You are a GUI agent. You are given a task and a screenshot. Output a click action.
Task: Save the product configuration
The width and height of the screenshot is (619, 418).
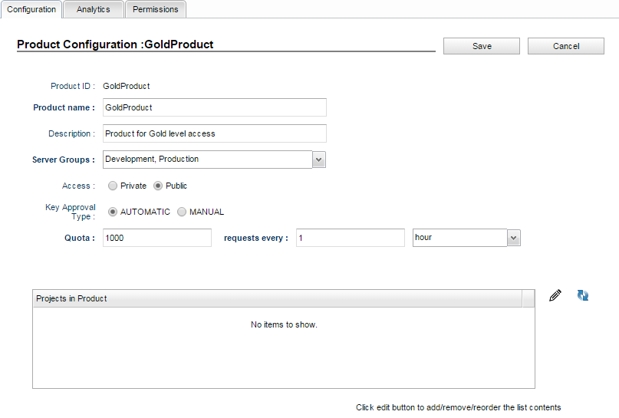(x=482, y=46)
